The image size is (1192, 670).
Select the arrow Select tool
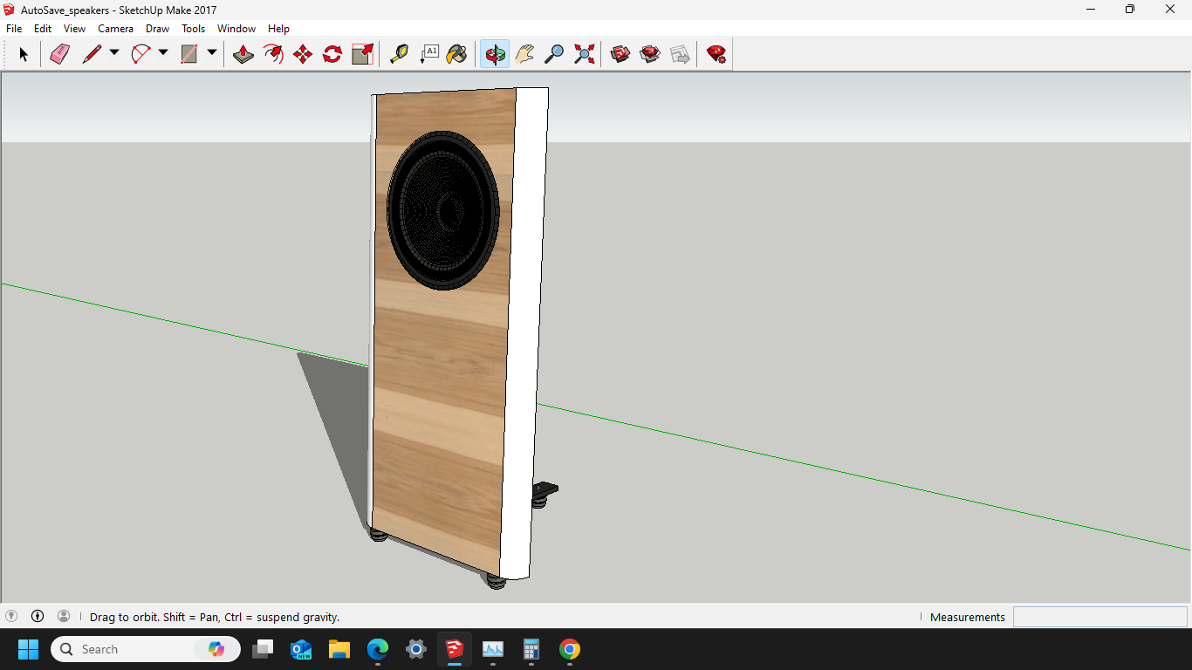click(24, 53)
